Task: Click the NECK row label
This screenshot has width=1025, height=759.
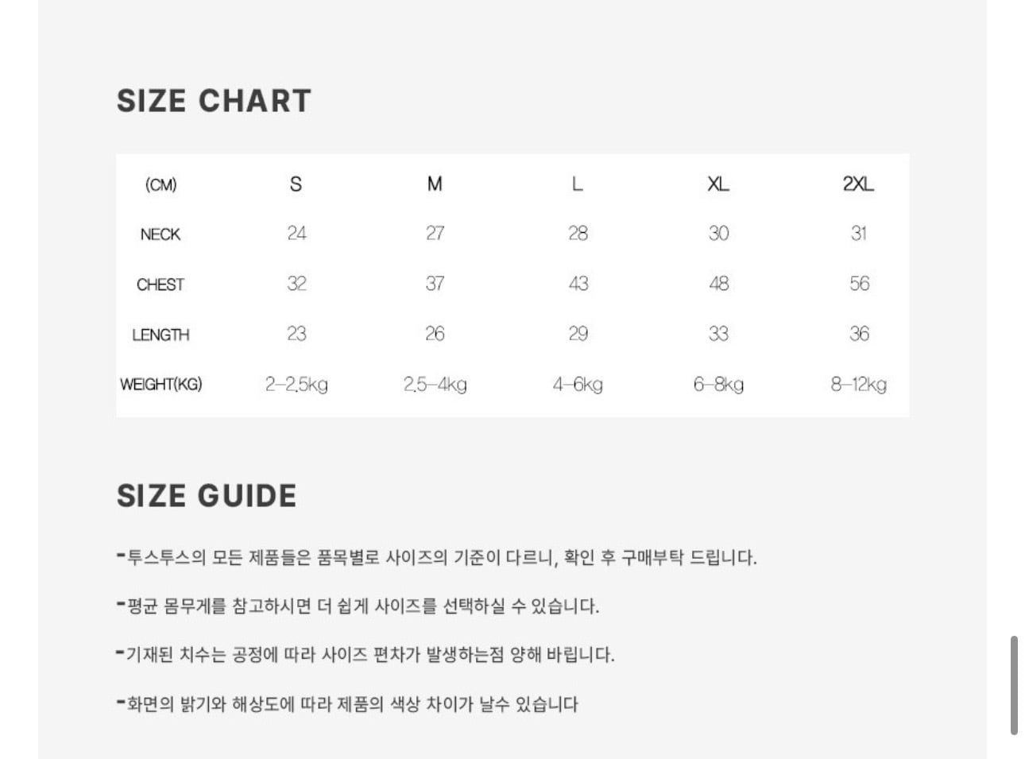Action: [161, 234]
